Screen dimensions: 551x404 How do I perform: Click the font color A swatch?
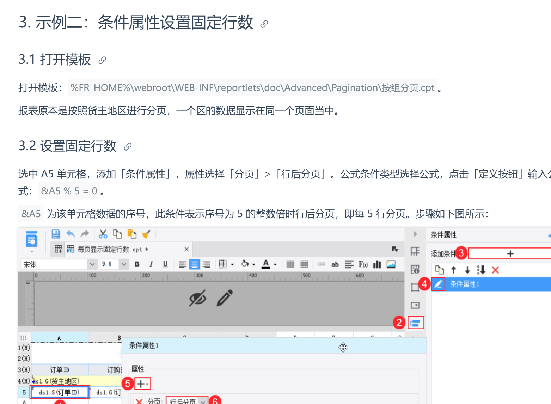tap(266, 264)
